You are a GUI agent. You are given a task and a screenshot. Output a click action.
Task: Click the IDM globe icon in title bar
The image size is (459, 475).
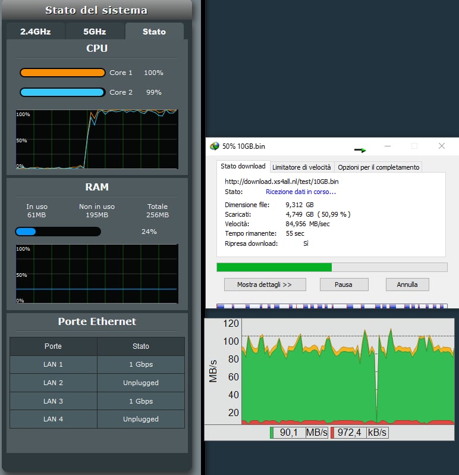[x=215, y=146]
